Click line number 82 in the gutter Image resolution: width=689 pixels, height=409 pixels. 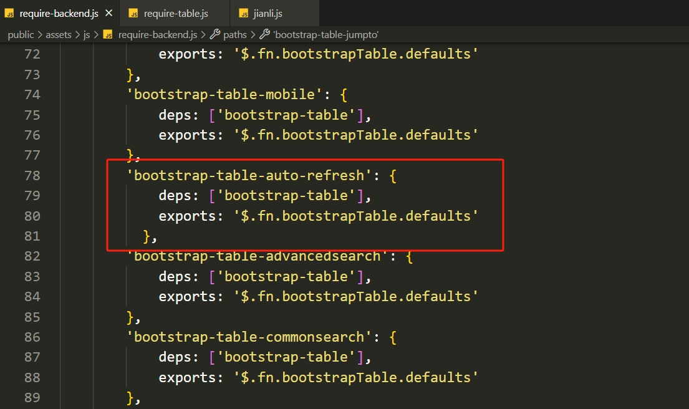click(32, 256)
